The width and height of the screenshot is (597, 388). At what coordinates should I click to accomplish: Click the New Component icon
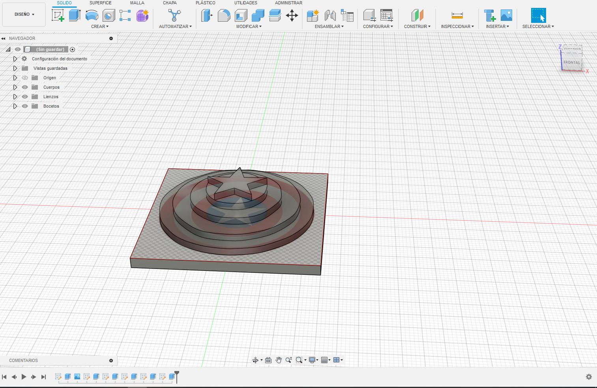pyautogui.click(x=313, y=15)
